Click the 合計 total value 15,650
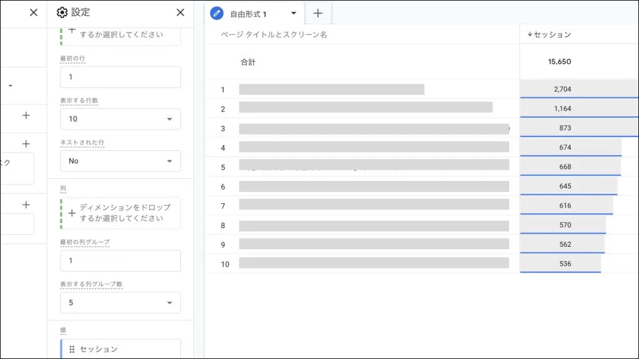 point(559,62)
